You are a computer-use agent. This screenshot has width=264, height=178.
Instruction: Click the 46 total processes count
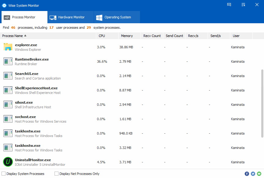point(13,28)
